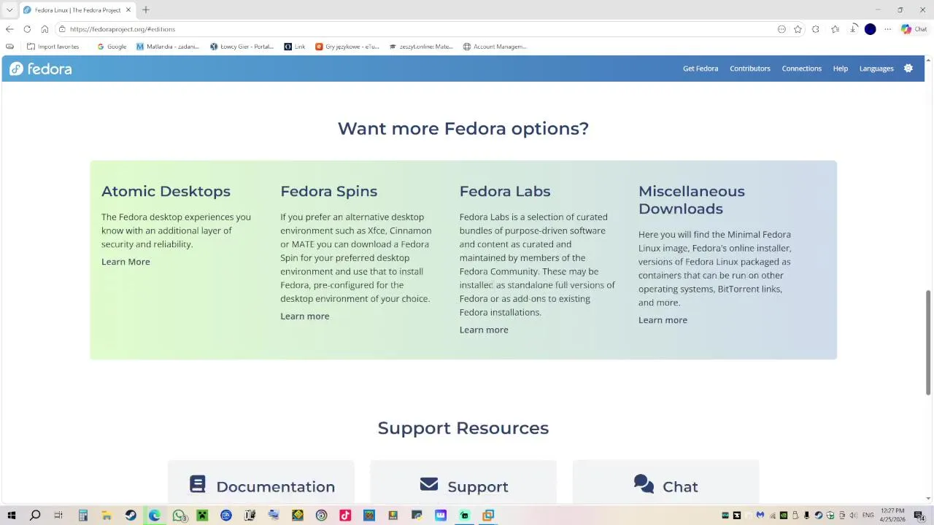This screenshot has height=525, width=934.
Task: Open Minecraft creeper icon on taskbar
Action: 202,516
